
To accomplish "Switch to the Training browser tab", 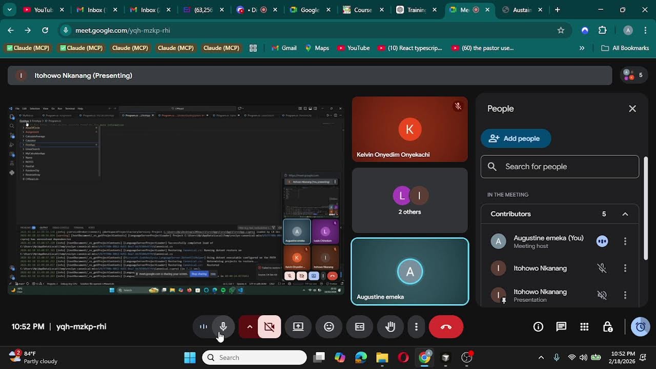I will coord(416,10).
